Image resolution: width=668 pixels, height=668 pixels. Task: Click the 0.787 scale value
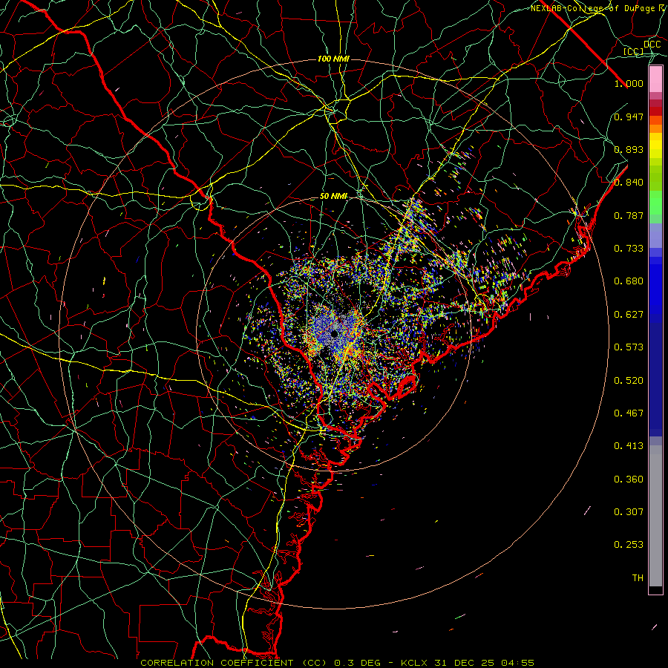[x=629, y=215]
